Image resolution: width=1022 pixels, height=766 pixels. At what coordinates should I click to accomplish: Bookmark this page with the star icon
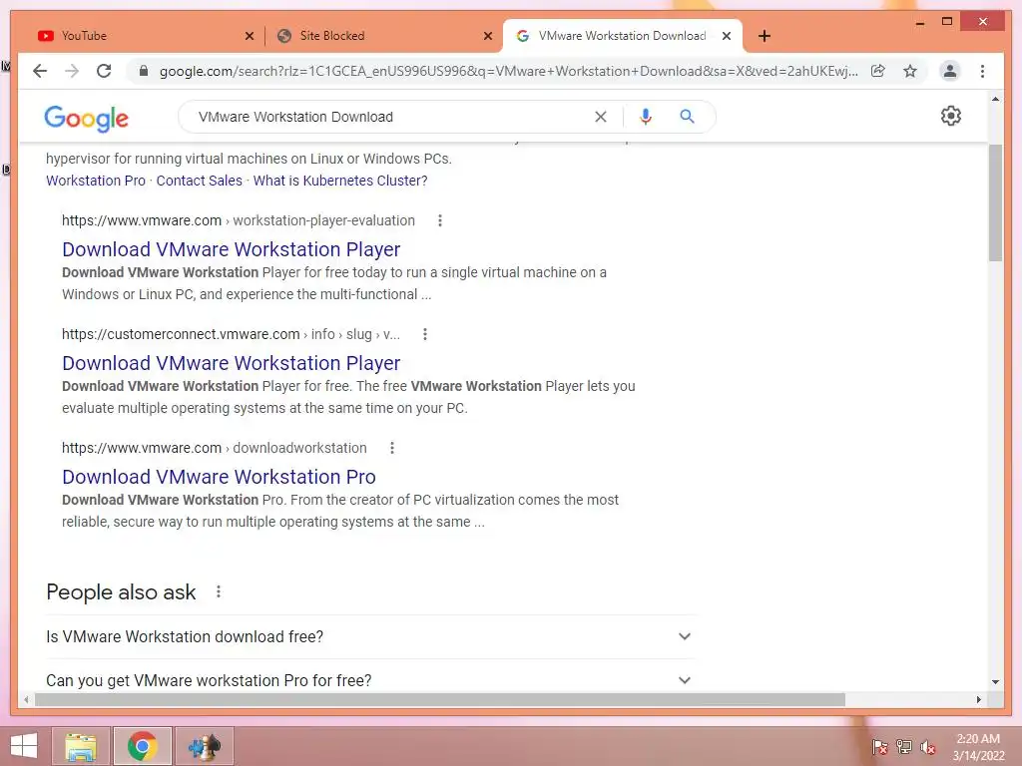[x=910, y=71]
